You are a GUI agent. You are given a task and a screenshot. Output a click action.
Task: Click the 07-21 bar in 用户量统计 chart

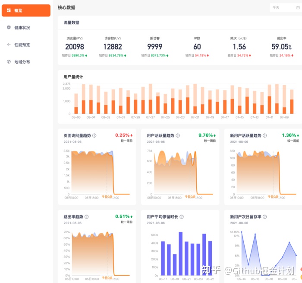[195, 99]
